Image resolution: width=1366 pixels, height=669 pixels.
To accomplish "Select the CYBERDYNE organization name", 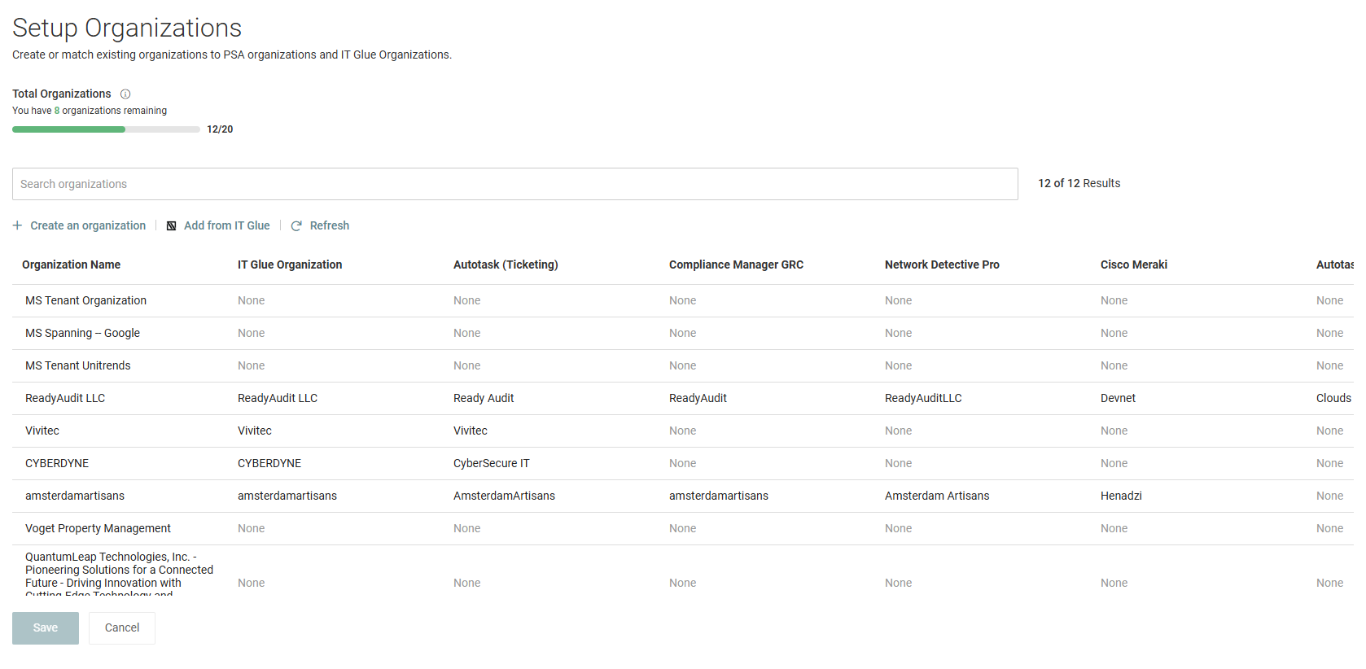I will coord(57,463).
